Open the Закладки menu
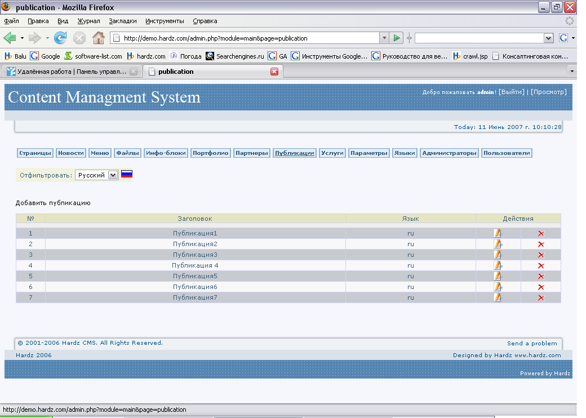This screenshot has height=418, width=586. [122, 21]
